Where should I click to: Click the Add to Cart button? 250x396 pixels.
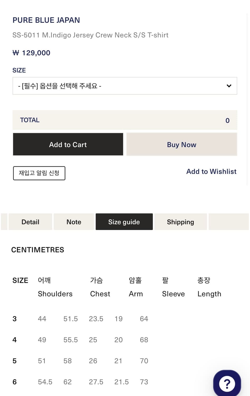pos(68,144)
